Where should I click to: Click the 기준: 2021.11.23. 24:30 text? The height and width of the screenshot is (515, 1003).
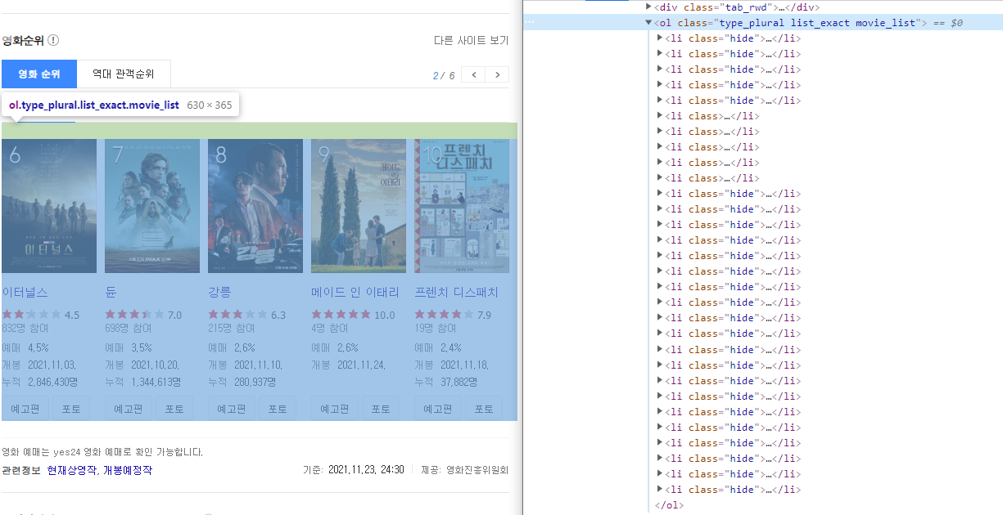coord(354,470)
